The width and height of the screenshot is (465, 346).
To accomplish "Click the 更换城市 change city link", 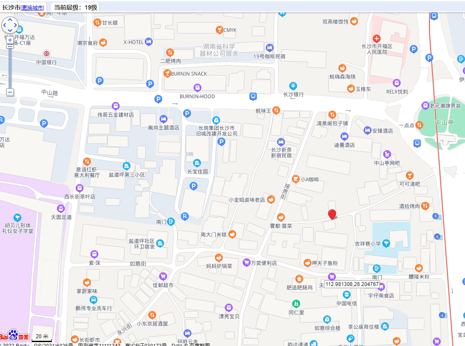I will click(x=33, y=7).
